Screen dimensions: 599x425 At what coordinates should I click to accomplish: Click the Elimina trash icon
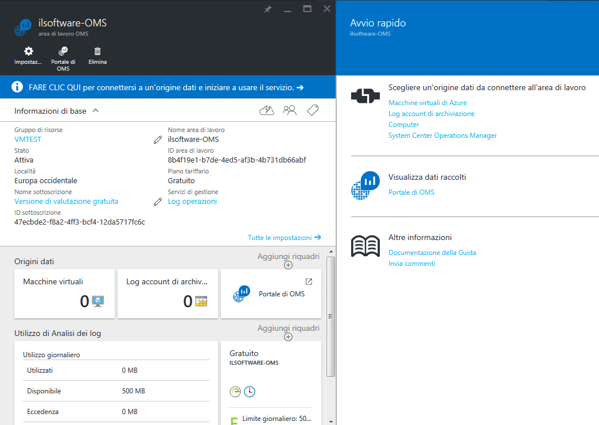click(x=98, y=51)
